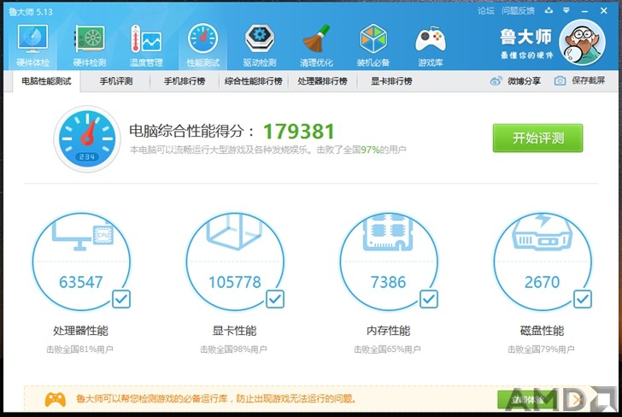Switch to 手机排行榜 tab
This screenshot has width=622, height=417.
[185, 81]
